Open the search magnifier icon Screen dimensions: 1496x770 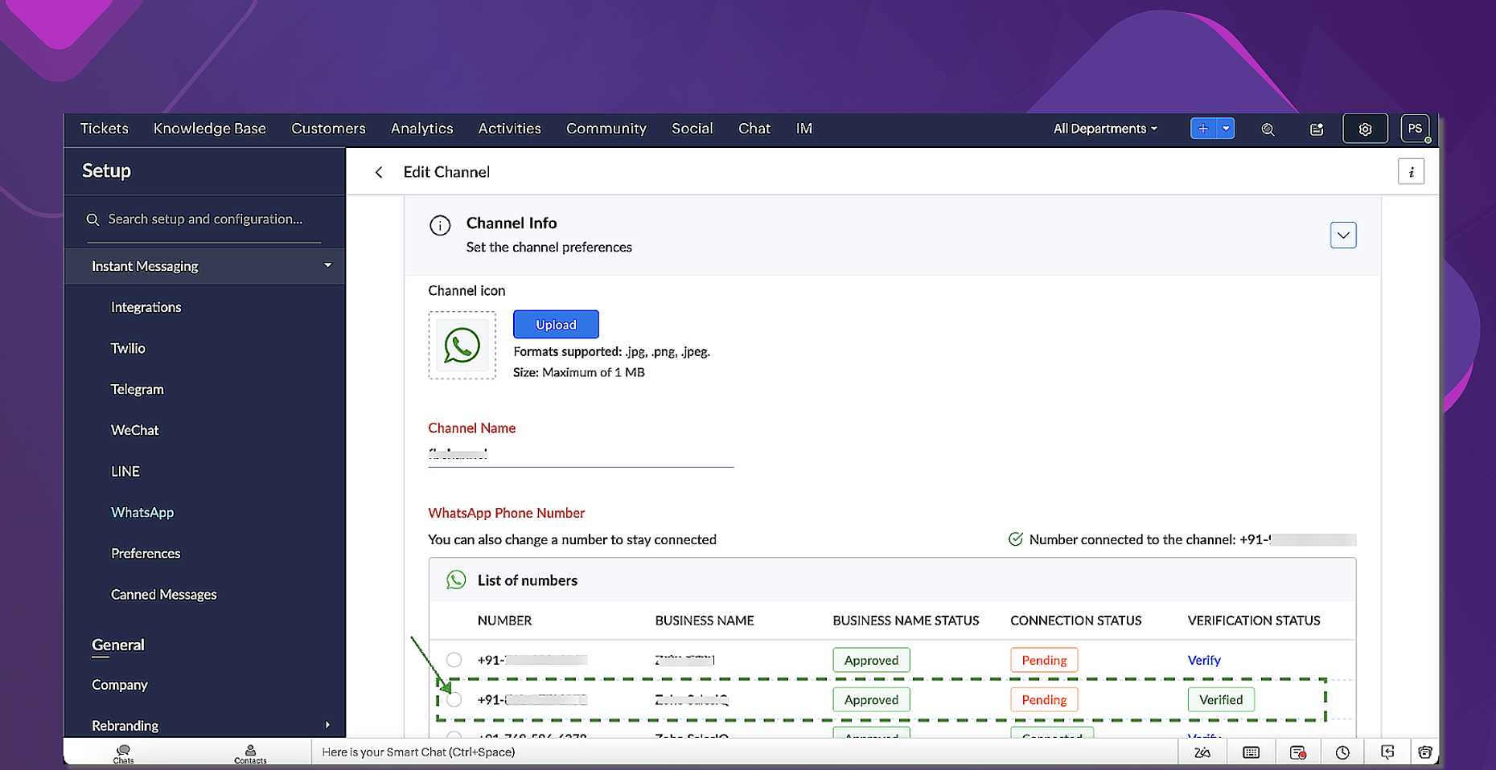click(1268, 129)
